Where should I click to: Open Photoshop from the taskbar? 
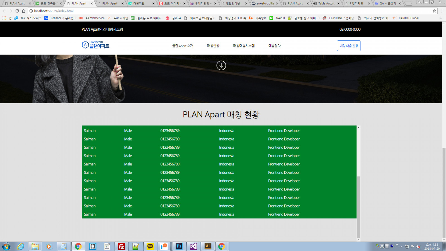[179, 246]
